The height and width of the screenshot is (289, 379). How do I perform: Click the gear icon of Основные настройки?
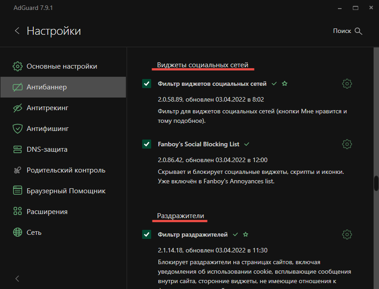pos(18,66)
